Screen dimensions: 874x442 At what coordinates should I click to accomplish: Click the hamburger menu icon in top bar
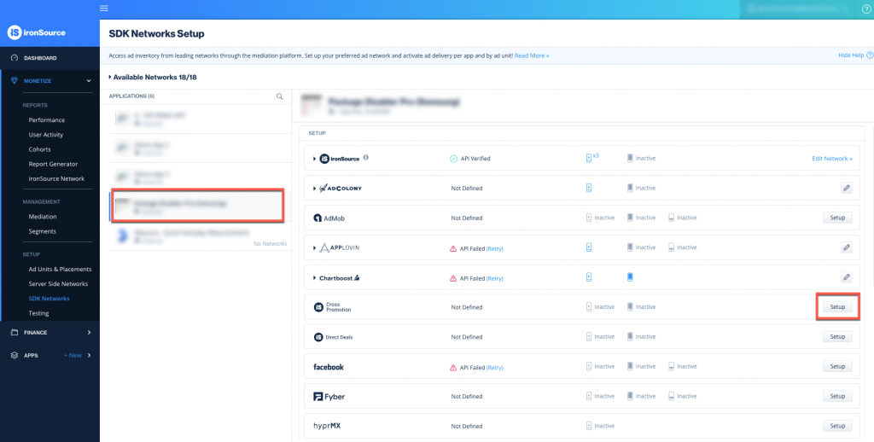[x=104, y=9]
